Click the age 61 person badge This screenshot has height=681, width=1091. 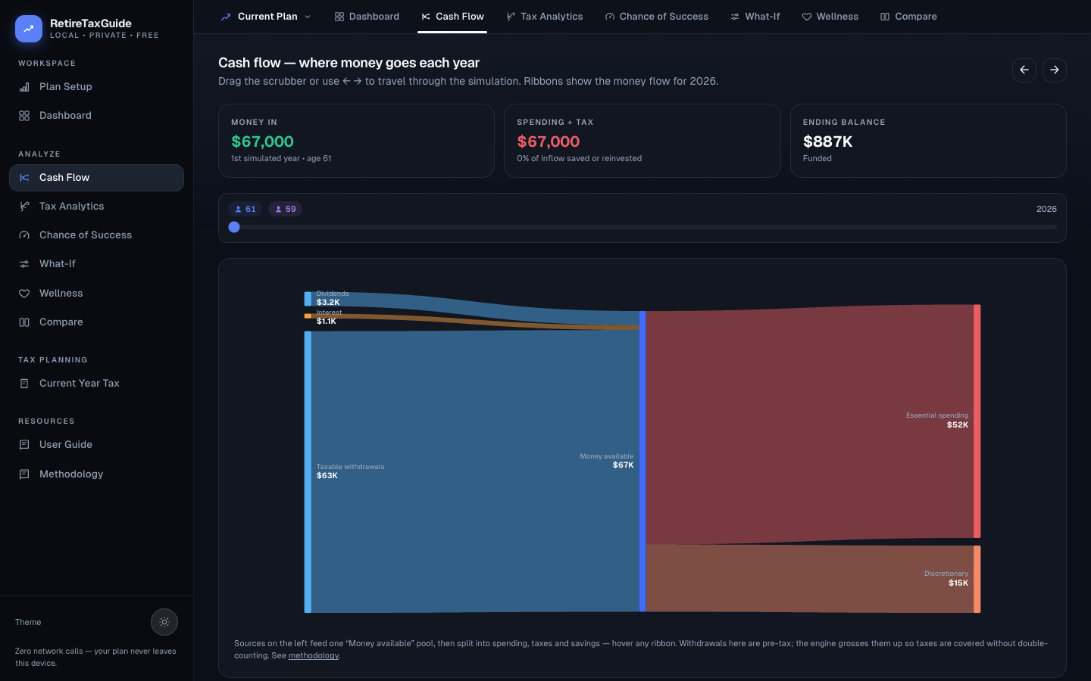(245, 210)
